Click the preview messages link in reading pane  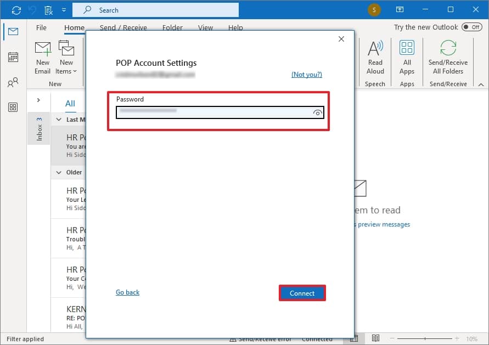(x=383, y=224)
